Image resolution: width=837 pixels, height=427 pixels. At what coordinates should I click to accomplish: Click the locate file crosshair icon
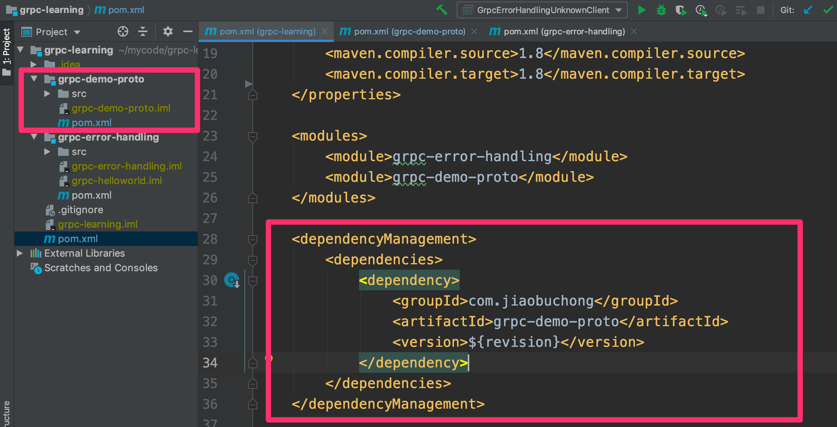click(123, 32)
